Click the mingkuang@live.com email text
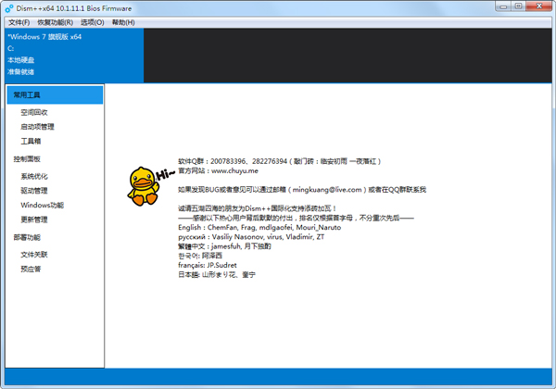The width and height of the screenshot is (556, 389). 327,190
